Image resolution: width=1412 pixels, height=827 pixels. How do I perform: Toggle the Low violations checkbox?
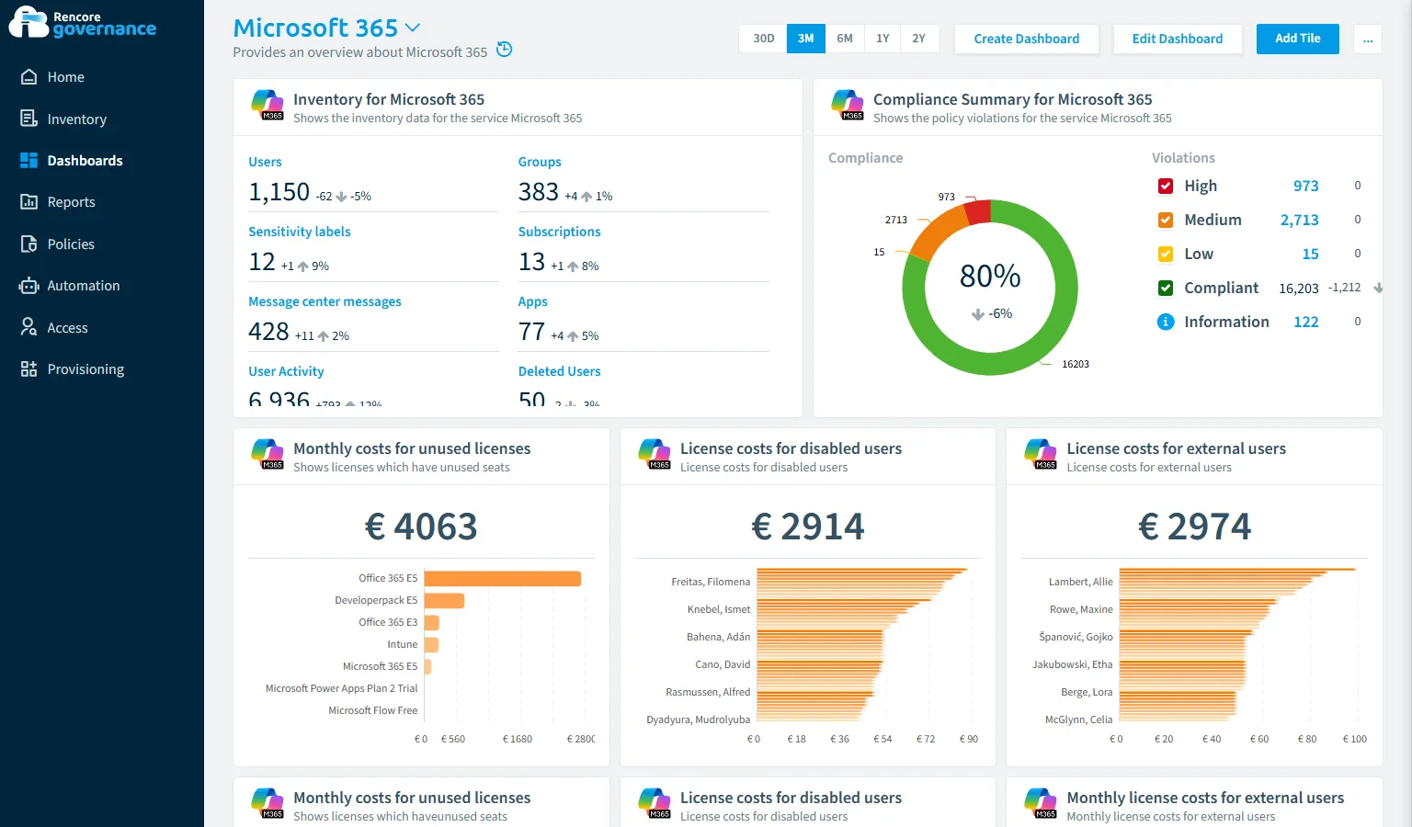coord(1166,254)
